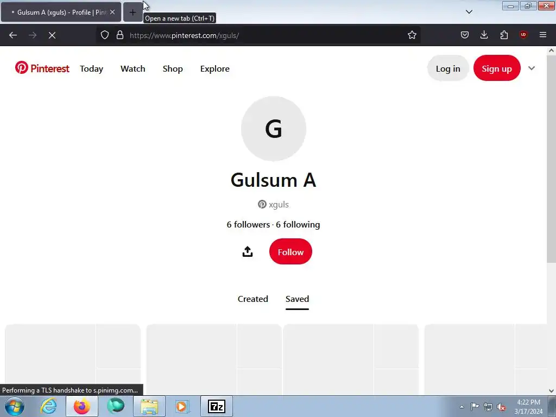Image resolution: width=556 pixels, height=417 pixels.
Task: Click the Show desktop strip on taskbar
Action: coord(552,406)
